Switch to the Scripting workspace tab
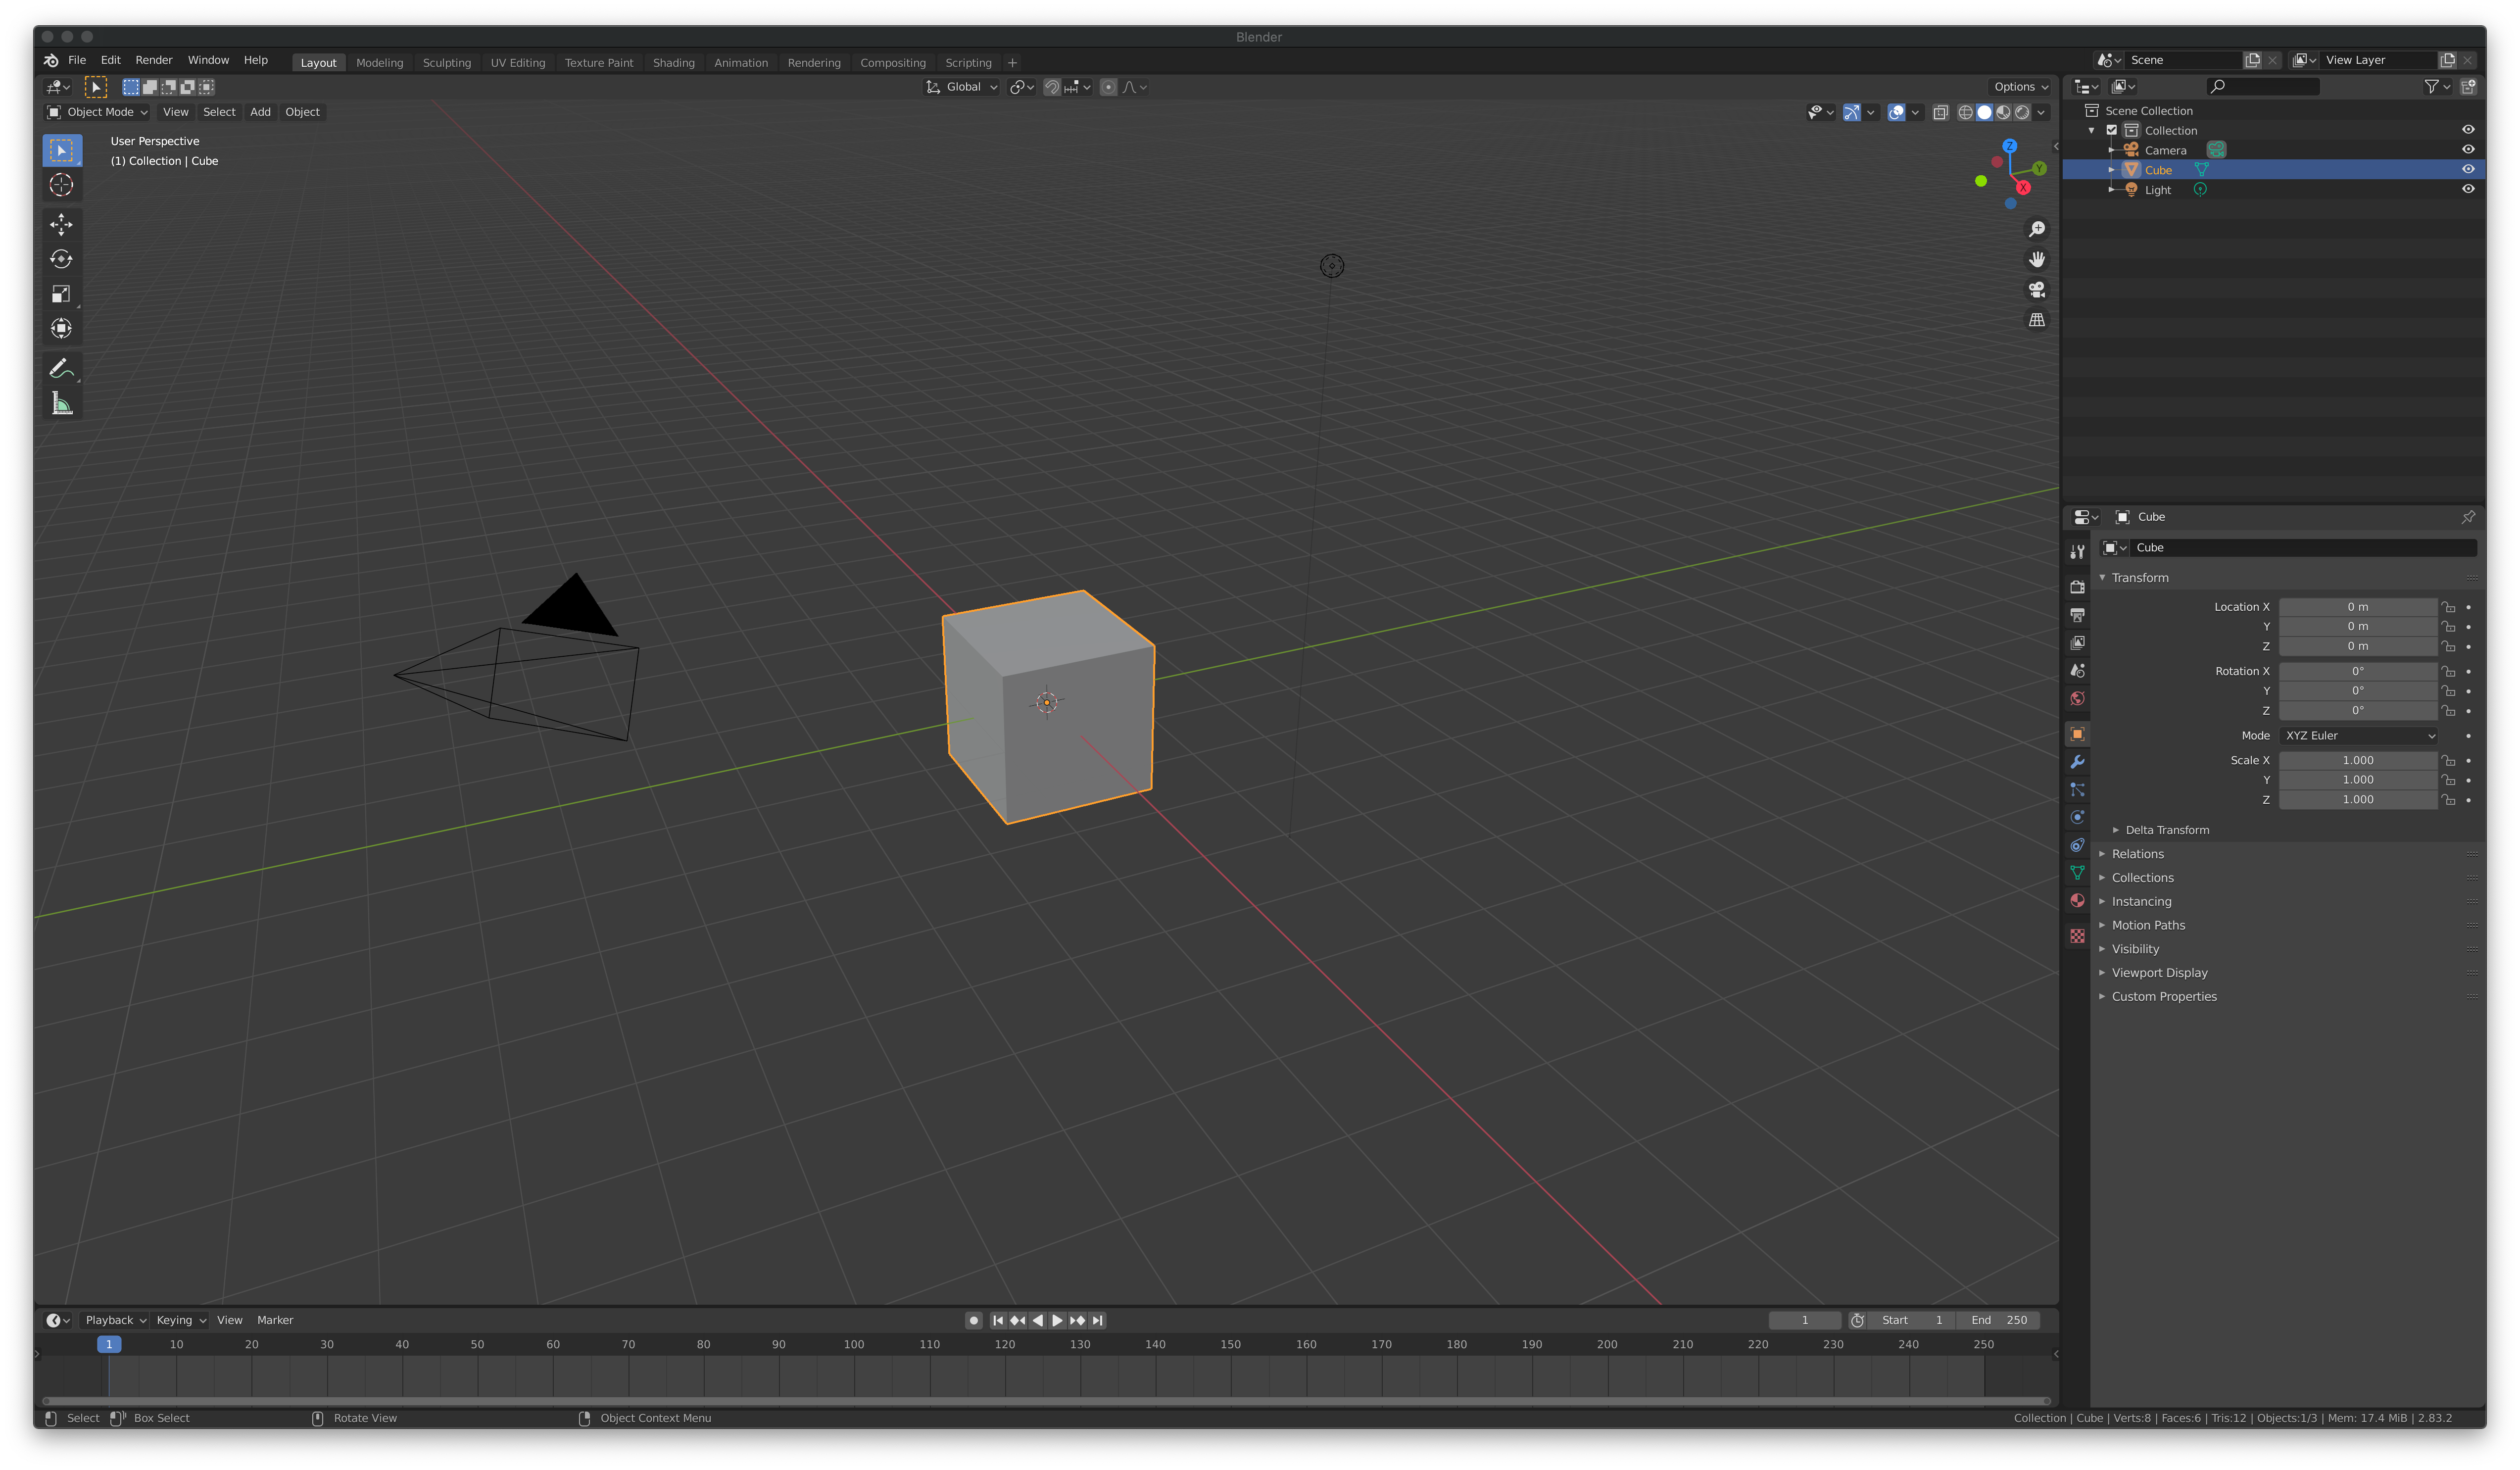 coord(968,63)
